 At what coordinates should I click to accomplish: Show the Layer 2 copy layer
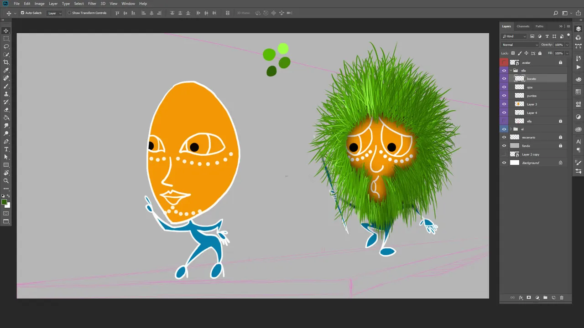(504, 154)
